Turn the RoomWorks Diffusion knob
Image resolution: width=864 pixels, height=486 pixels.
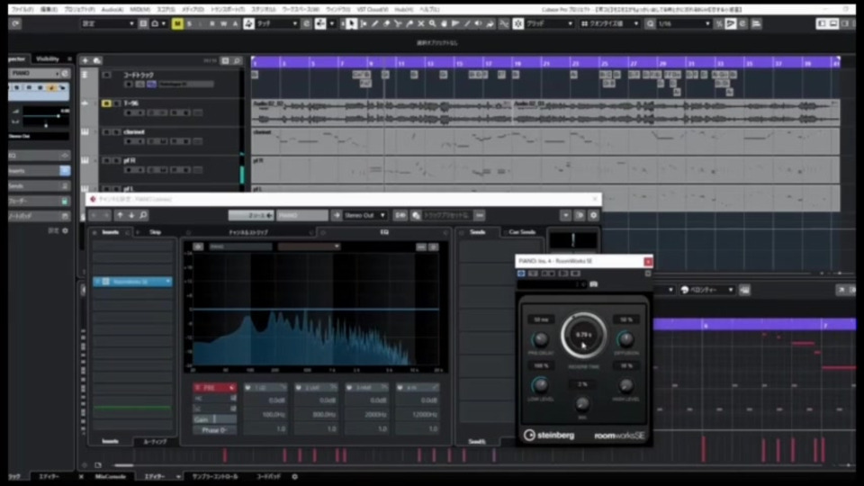pos(625,339)
